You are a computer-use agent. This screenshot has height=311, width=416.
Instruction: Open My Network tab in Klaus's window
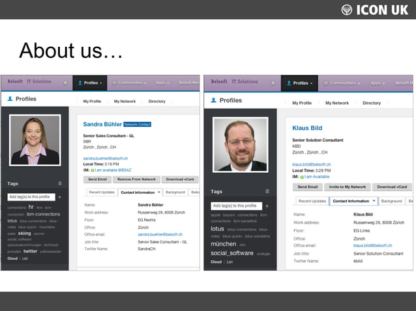pos(337,103)
